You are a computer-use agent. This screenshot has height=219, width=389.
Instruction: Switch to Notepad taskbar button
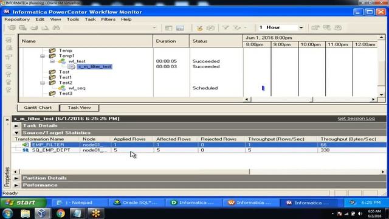pos(80,203)
